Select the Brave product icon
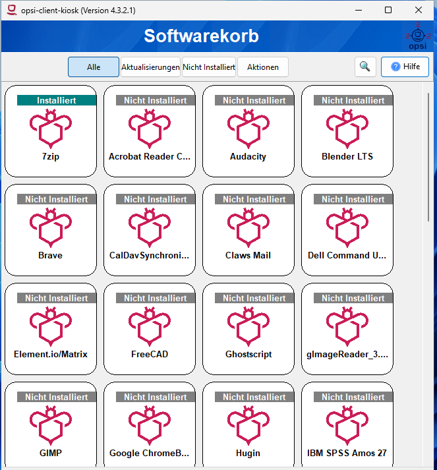This screenshot has height=470, width=437. (50, 227)
